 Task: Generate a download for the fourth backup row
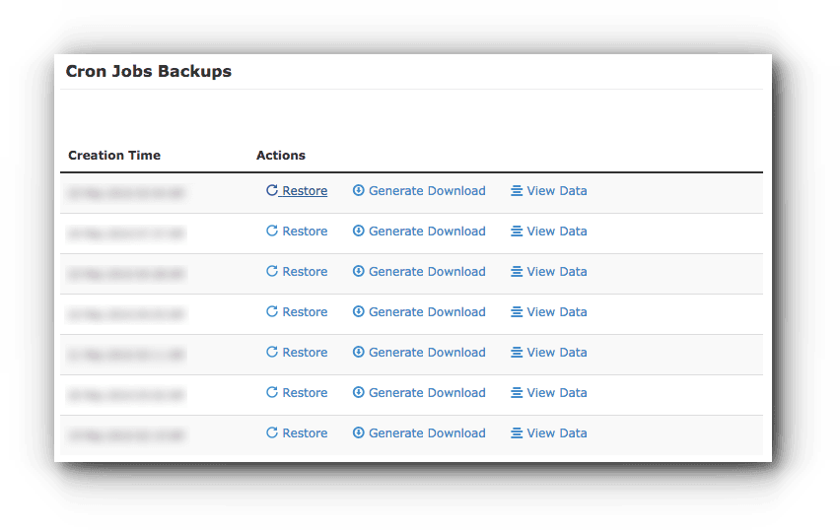pyautogui.click(x=419, y=311)
